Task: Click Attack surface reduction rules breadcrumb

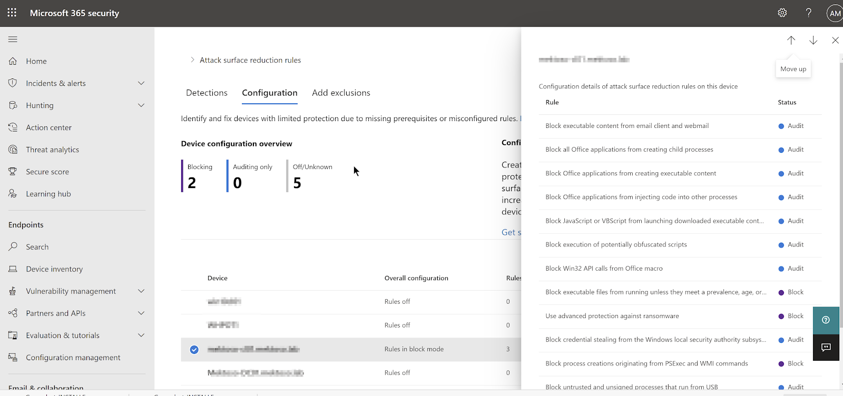Action: [250, 60]
